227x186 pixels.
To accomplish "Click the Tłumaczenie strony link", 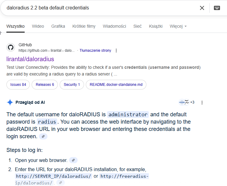I will (x=95, y=51).
